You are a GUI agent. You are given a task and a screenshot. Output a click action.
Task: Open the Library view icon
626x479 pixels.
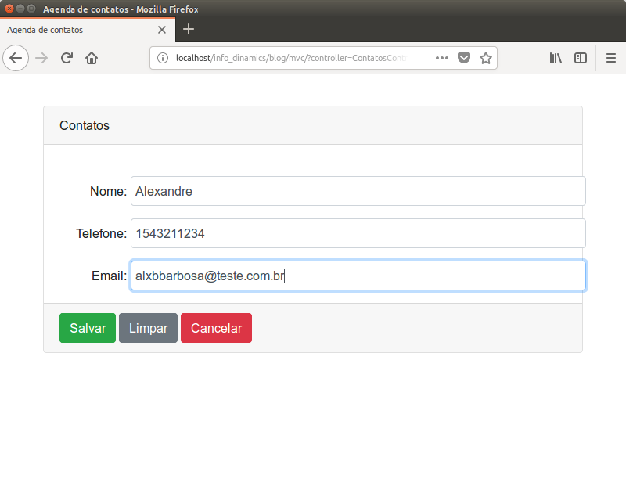556,58
